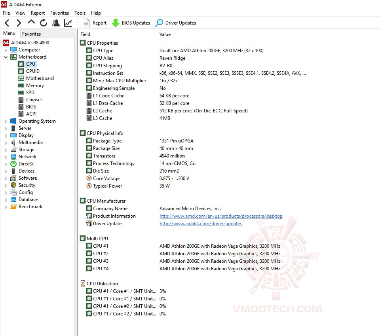Select the Typical Power row

coord(128,186)
